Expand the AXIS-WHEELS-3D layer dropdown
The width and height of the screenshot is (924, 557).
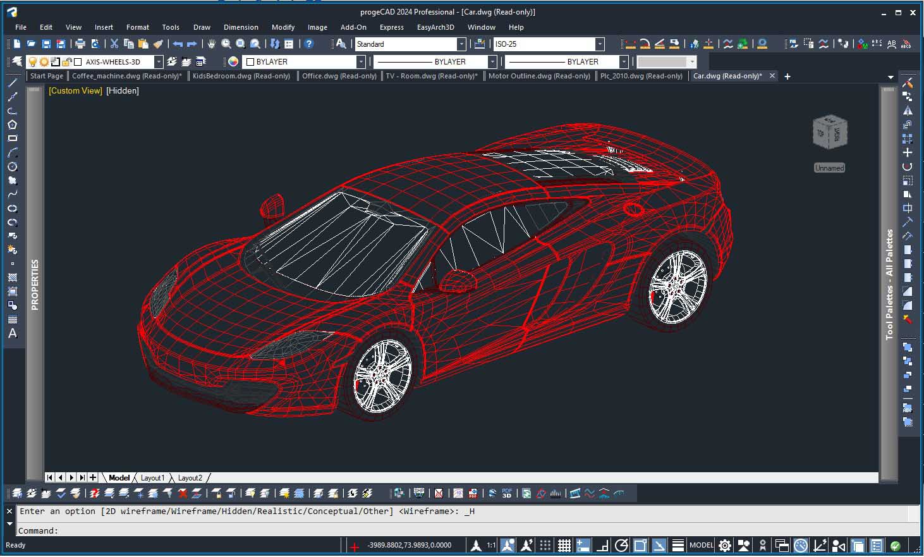(159, 61)
